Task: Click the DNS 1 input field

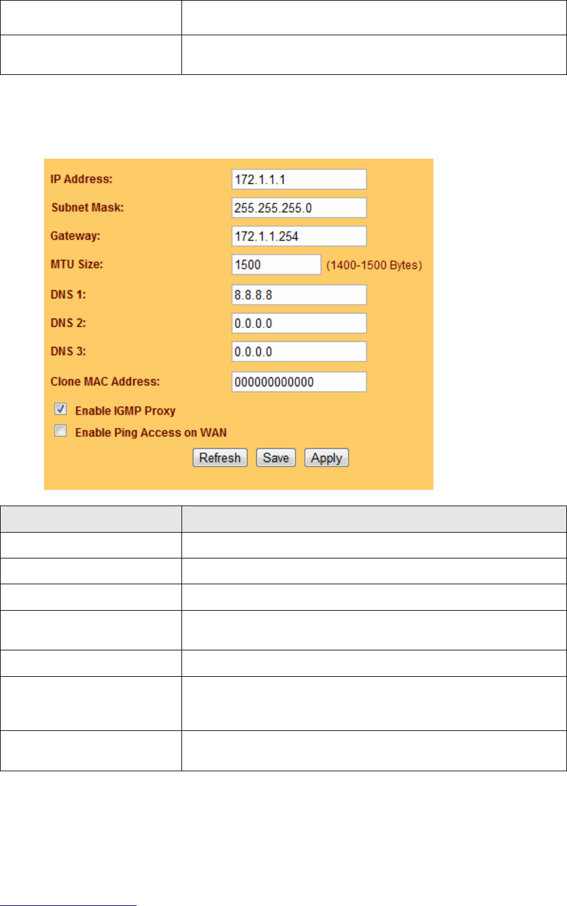Action: [x=299, y=295]
